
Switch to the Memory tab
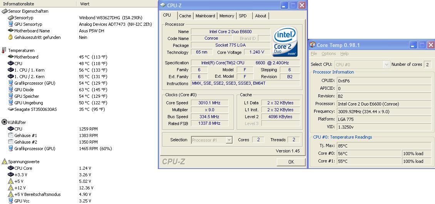[227, 16]
